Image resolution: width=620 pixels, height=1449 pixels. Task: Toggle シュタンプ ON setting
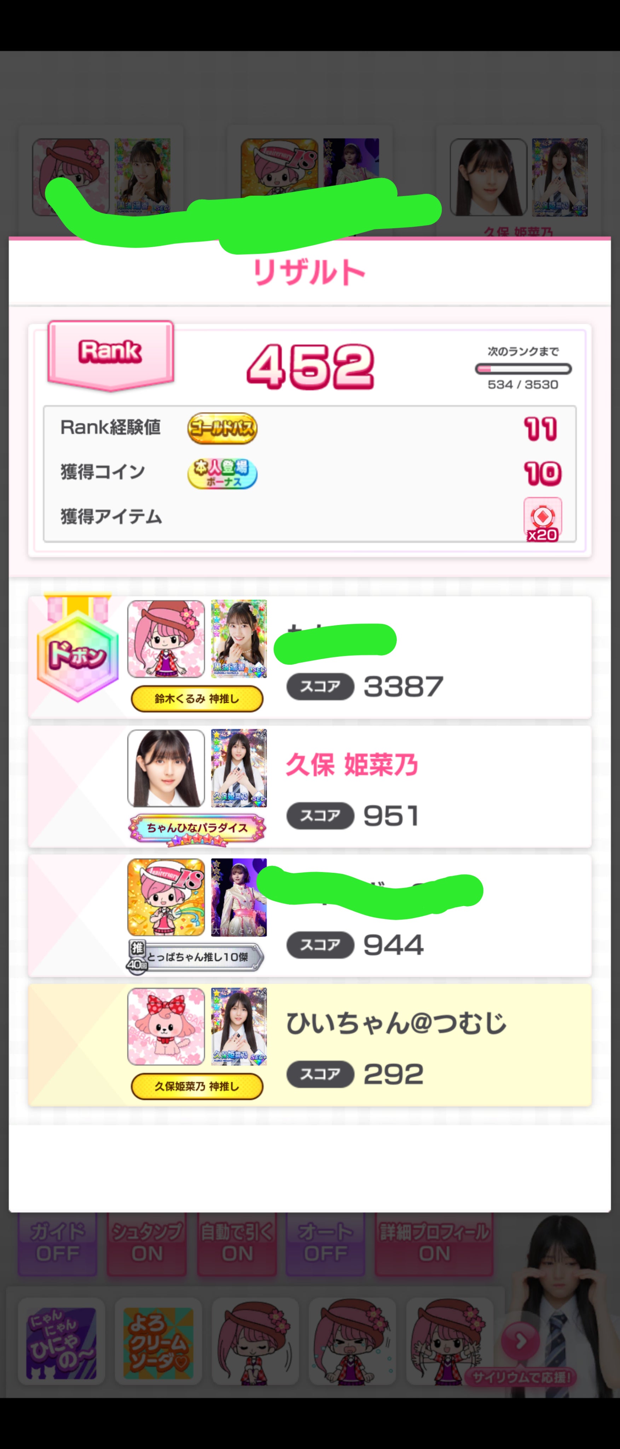(147, 1244)
